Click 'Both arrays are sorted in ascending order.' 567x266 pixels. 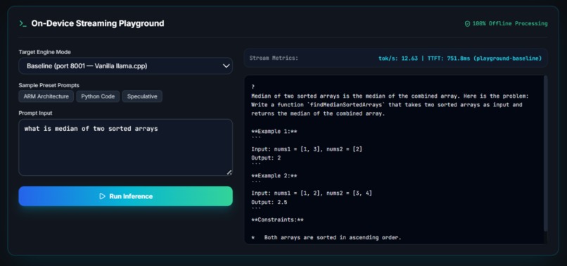pyautogui.click(x=333, y=238)
